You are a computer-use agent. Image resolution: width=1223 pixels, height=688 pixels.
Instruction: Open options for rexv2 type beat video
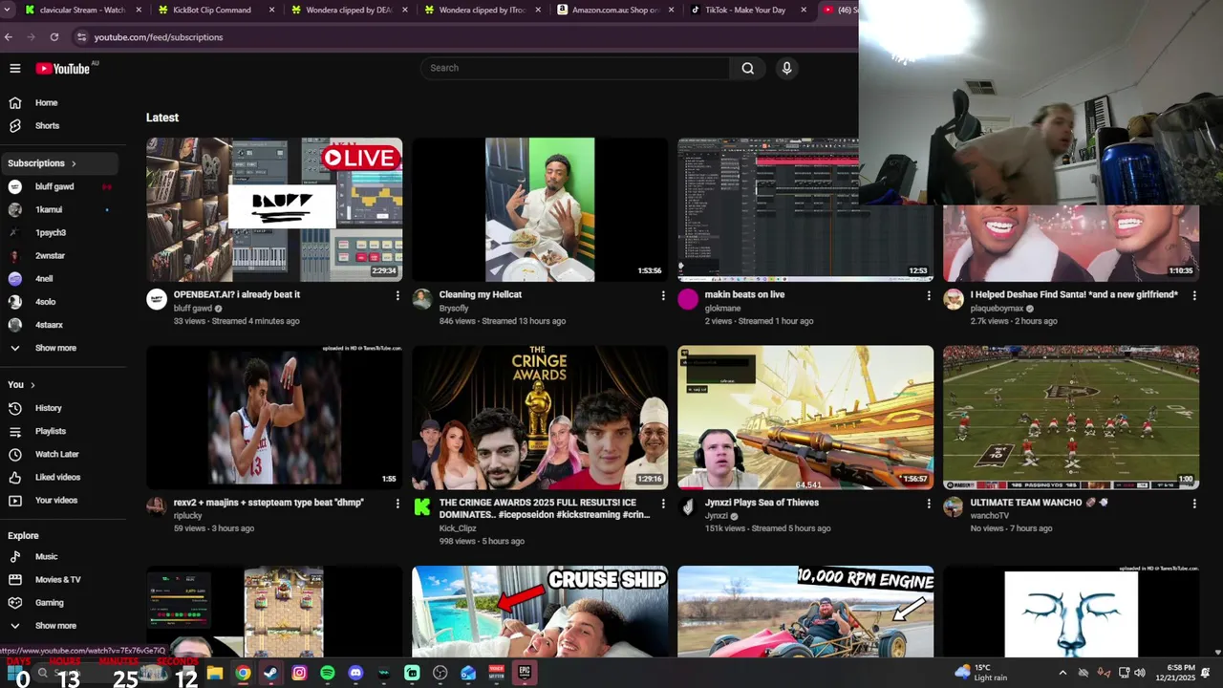coord(397,504)
